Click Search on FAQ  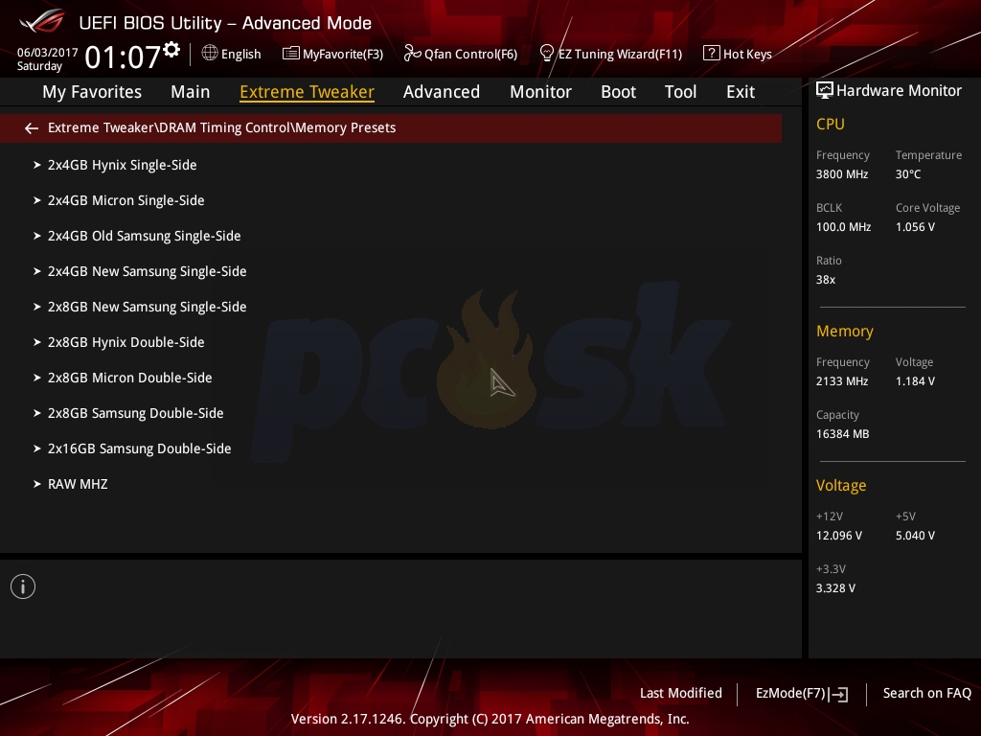pos(926,694)
